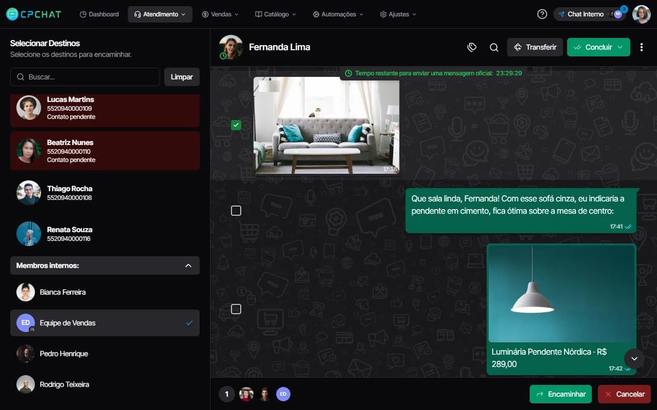Focus the Buscar search field
This screenshot has width=657, height=410.
point(85,77)
